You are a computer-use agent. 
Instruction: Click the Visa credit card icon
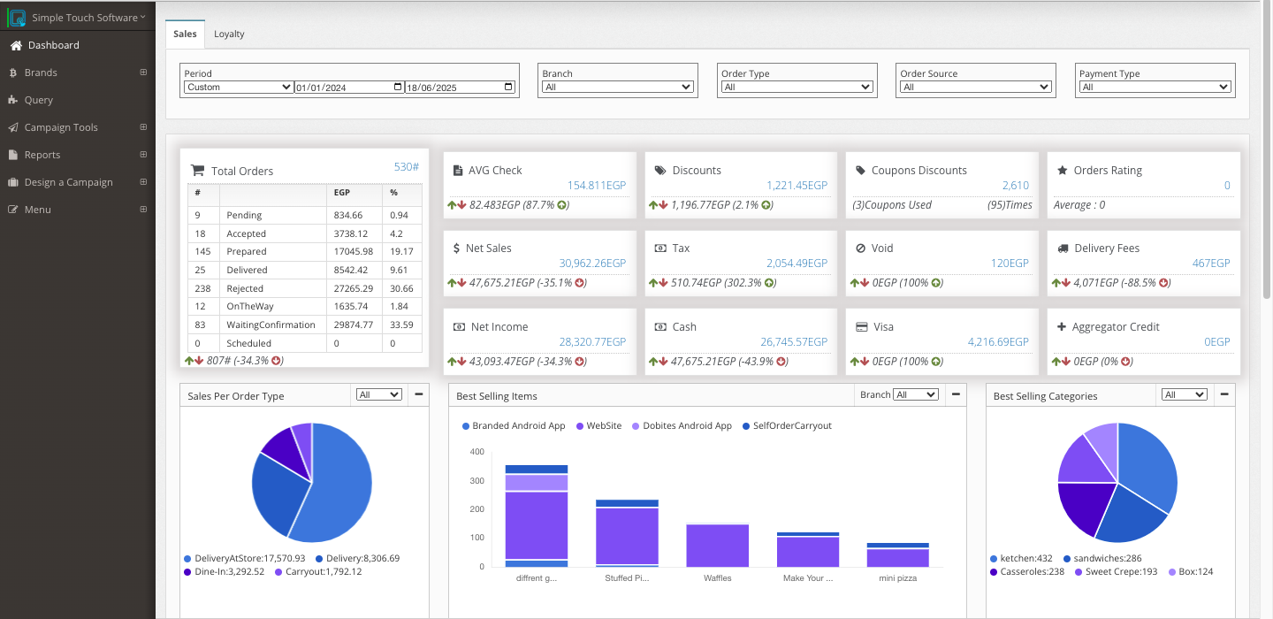point(861,326)
